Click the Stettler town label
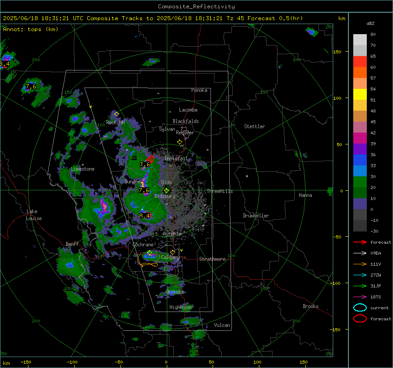393x368 pixels. pyautogui.click(x=255, y=126)
